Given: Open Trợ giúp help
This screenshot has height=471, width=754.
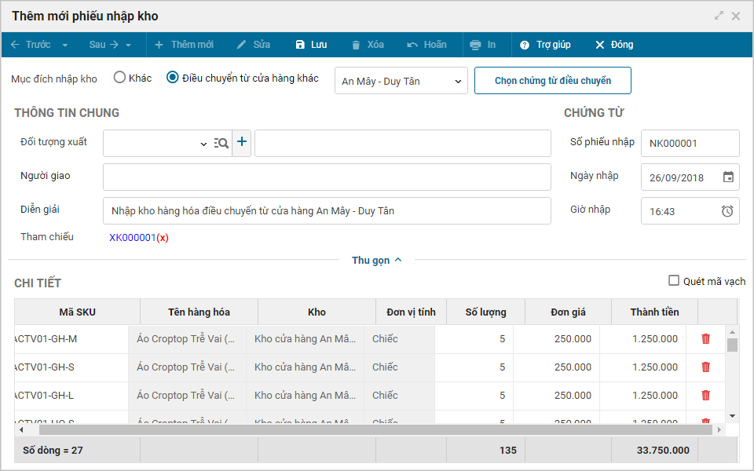Looking at the screenshot, I should (545, 45).
